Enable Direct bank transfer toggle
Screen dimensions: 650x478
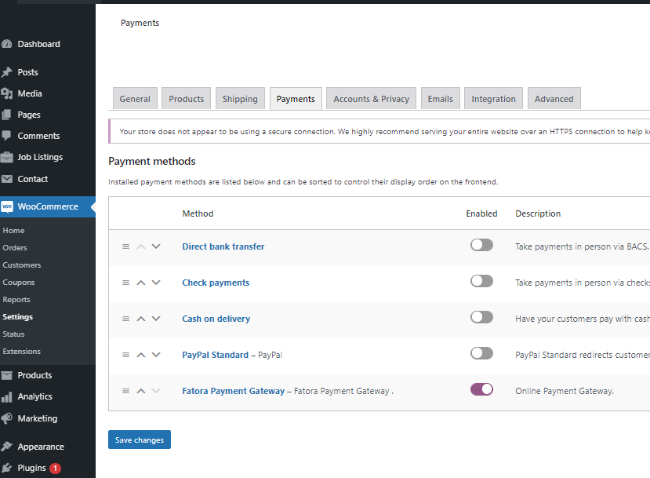tap(481, 245)
